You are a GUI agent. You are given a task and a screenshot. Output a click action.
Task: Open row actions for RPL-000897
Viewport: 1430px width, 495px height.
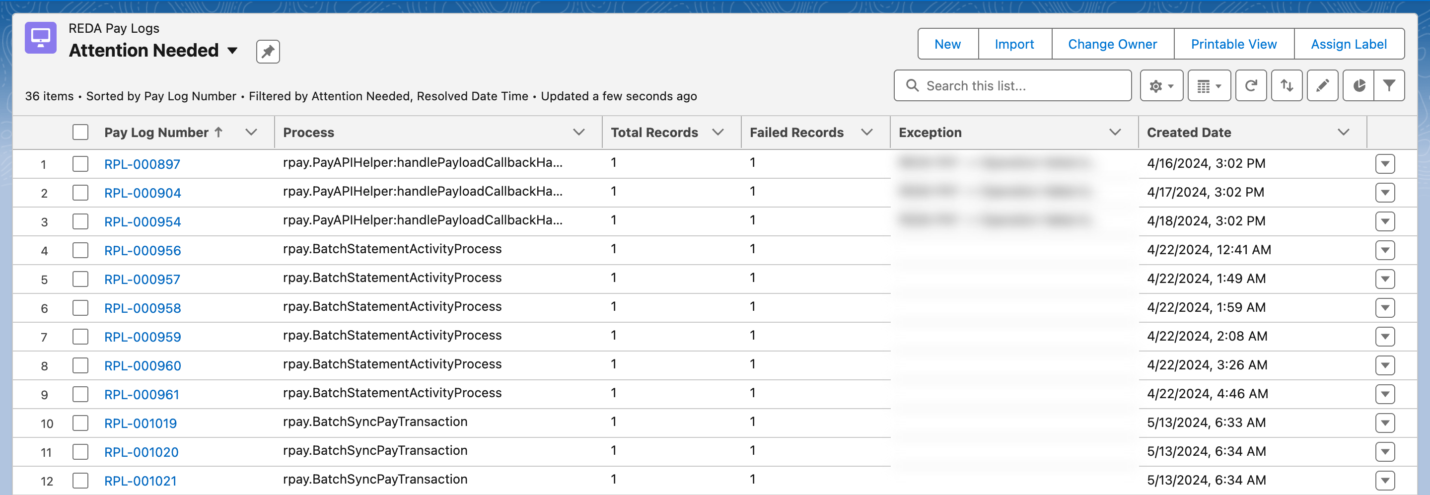1385,164
